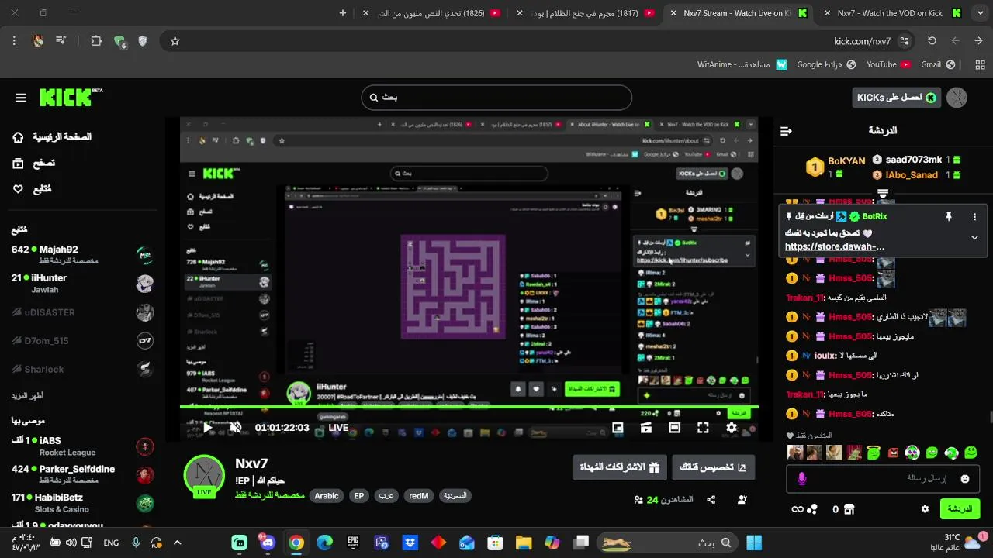The height and width of the screenshot is (558, 993).
Task: Open Parker_Seifddine recommended channel
Action: tap(82, 474)
